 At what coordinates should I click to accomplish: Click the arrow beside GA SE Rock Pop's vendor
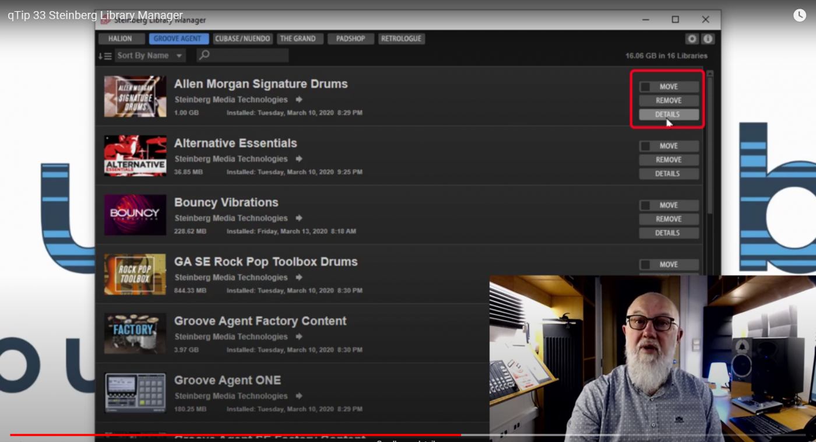click(299, 278)
